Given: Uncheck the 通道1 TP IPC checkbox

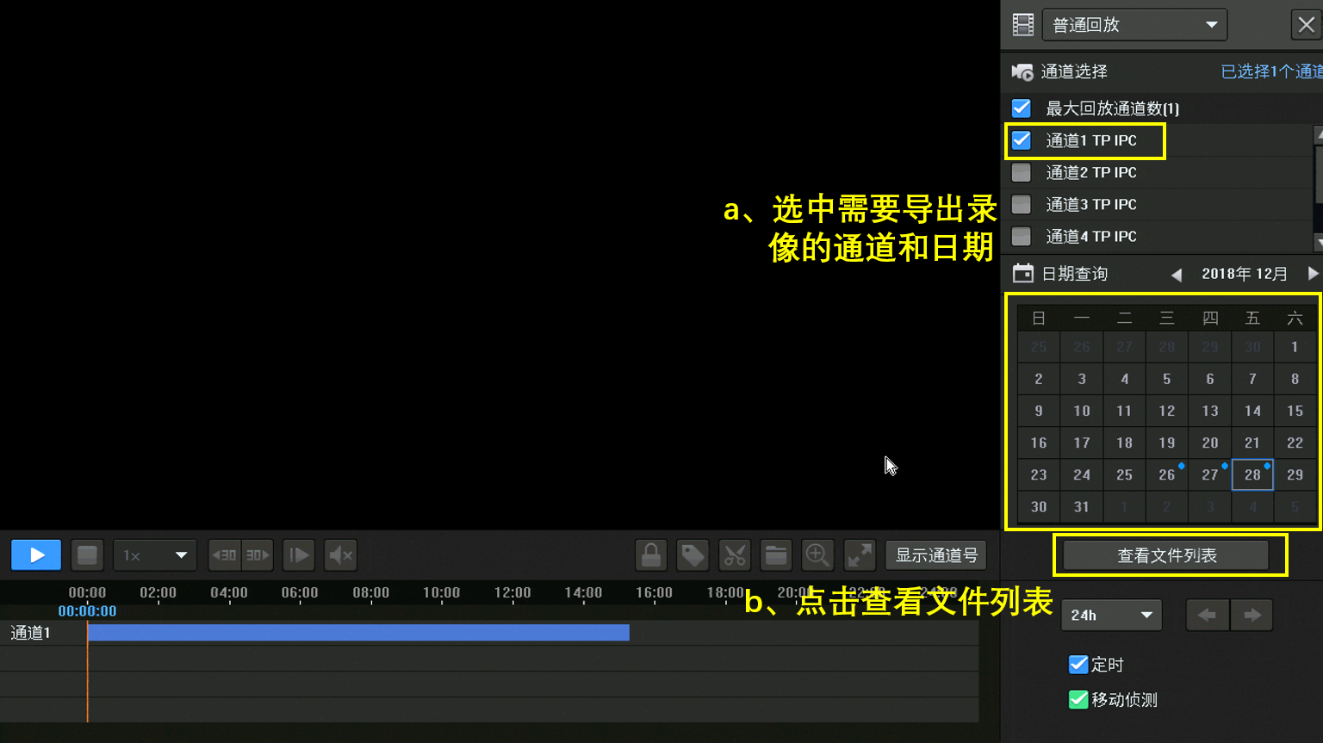Looking at the screenshot, I should [x=1022, y=140].
